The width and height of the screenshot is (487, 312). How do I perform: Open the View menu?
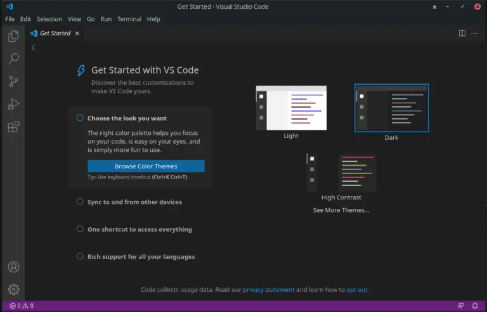coord(75,19)
